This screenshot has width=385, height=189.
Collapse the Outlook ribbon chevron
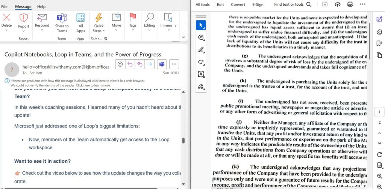[183, 37]
